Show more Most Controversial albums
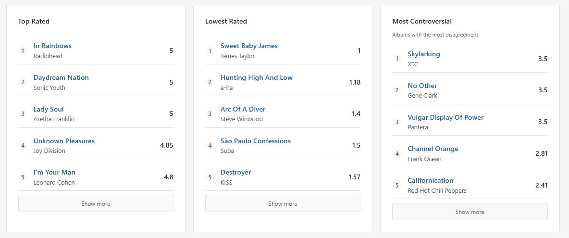Viewport: 569px width, 238px height. coord(470,212)
